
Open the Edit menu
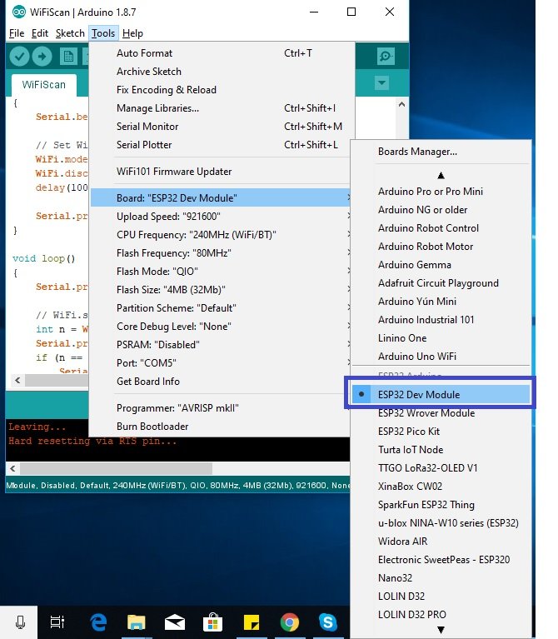point(40,33)
